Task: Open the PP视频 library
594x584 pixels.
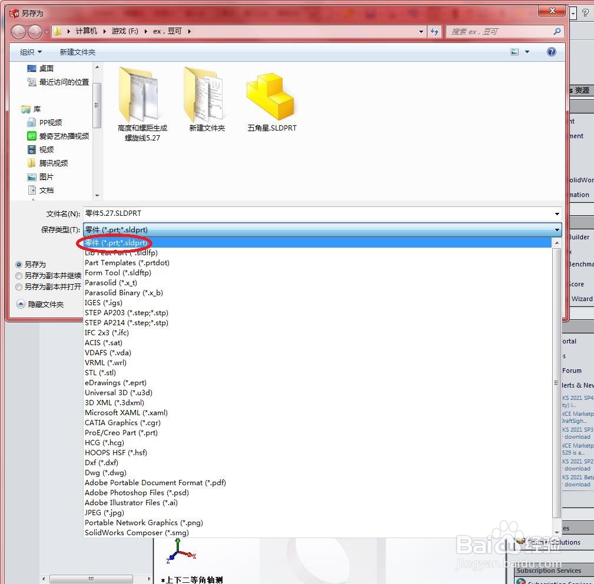Action: click(45, 123)
